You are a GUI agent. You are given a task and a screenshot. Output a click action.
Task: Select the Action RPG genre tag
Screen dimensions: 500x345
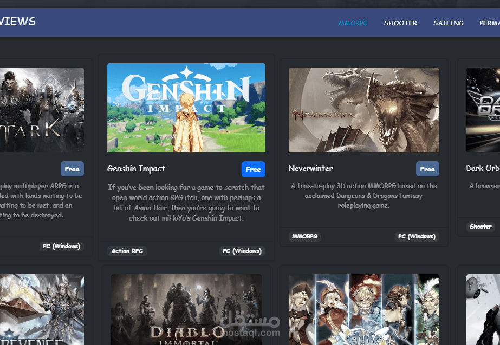(x=127, y=251)
